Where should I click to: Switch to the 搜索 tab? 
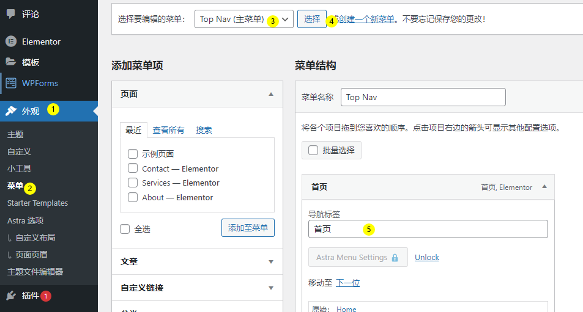point(204,130)
